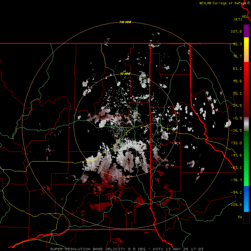Select the 61.2 scale value
The image size is (251, 251).
[x=237, y=69]
